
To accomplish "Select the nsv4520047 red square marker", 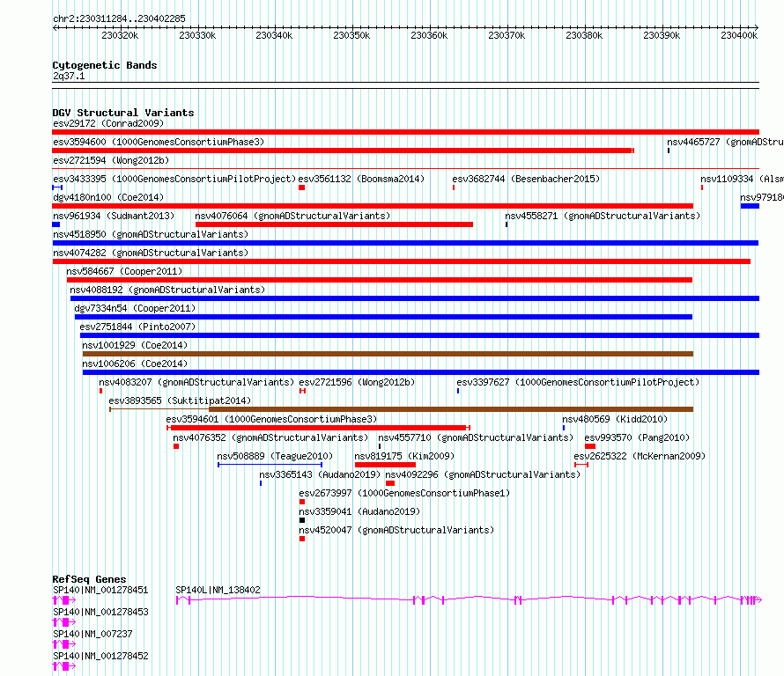I will tap(302, 539).
